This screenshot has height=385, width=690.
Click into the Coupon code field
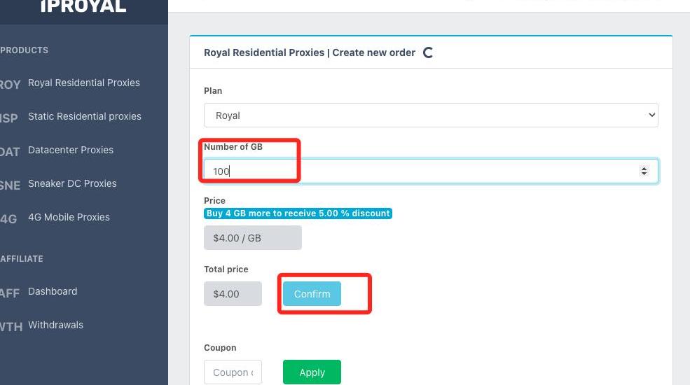coord(233,372)
